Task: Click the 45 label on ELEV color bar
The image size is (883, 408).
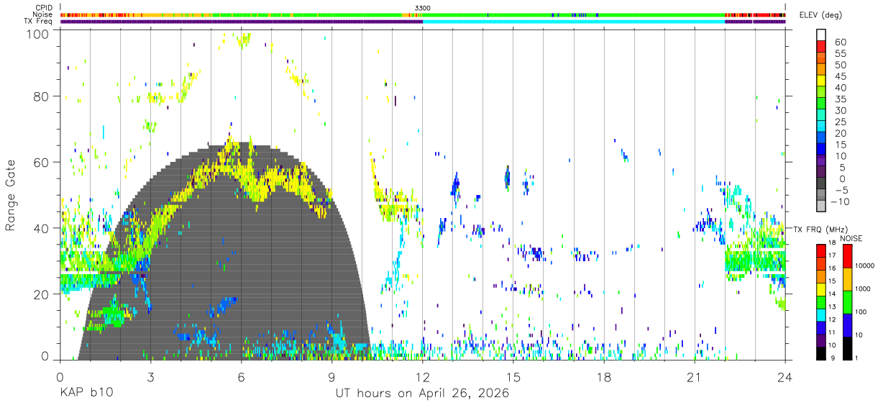Action: 839,77
